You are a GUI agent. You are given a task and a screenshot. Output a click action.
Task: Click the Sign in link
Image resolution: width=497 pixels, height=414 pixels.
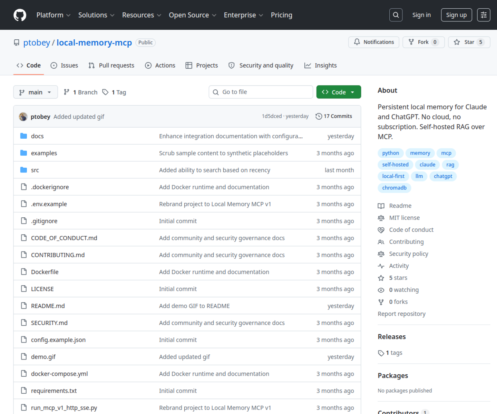pyautogui.click(x=421, y=15)
